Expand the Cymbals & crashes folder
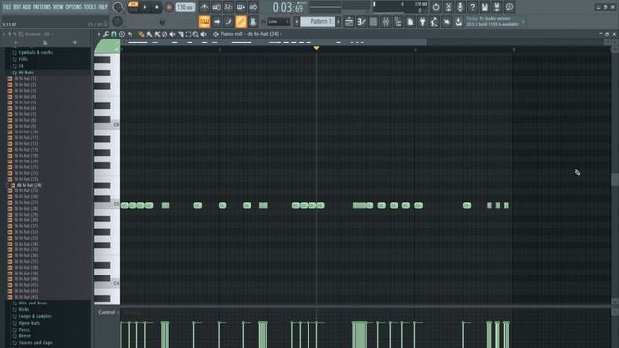The image size is (619, 348). coord(36,52)
